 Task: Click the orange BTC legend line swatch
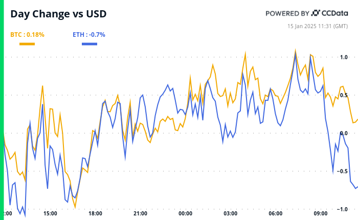pos(27,44)
